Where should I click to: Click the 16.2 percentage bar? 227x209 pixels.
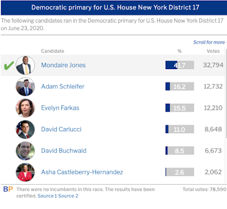(x=180, y=87)
